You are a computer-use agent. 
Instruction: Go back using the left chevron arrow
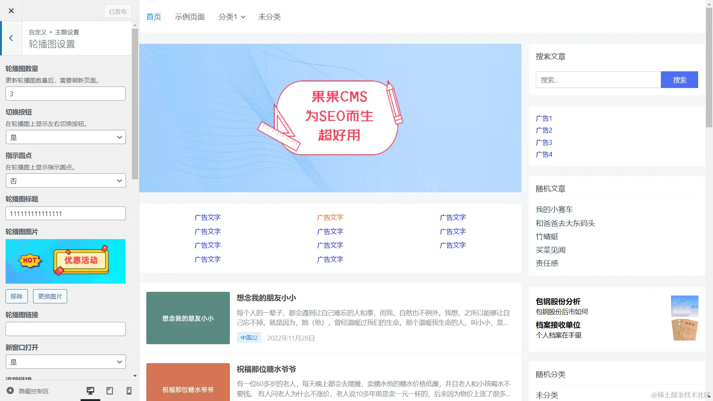click(x=11, y=38)
